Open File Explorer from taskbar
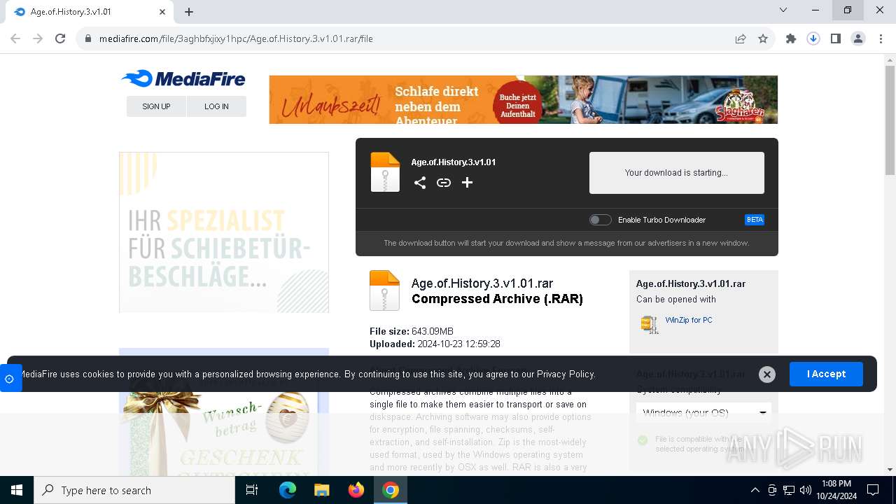Viewport: 896px width, 504px height. [x=321, y=490]
